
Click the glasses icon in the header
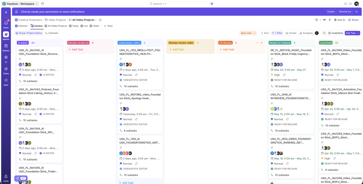324,20
